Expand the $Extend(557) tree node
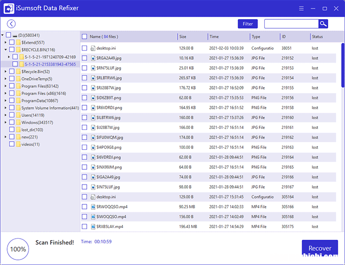345x265 pixels. coord(6,42)
